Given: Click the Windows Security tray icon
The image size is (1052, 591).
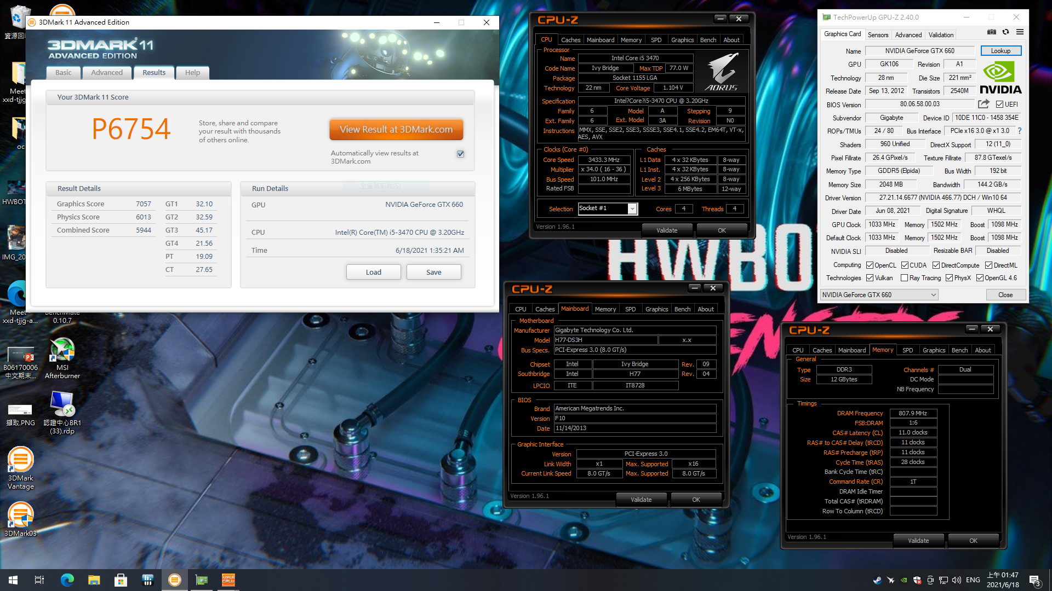Looking at the screenshot, I should (x=917, y=580).
